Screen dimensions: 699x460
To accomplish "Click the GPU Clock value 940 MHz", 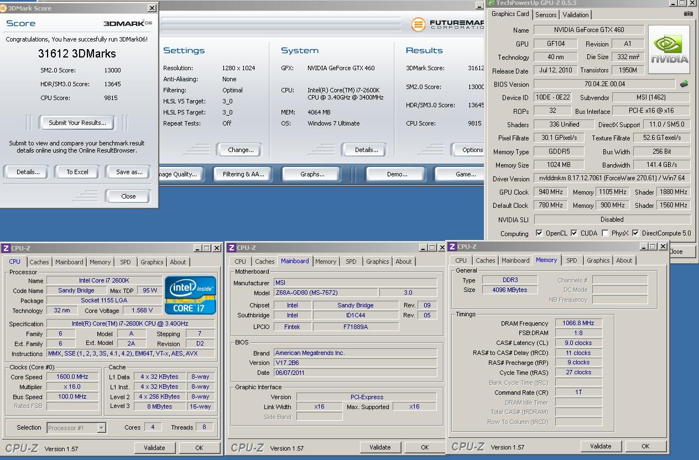I will 551,192.
